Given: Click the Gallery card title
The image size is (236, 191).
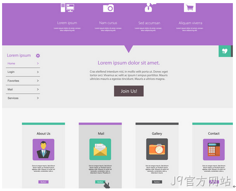Looking at the screenshot, I should [157, 134].
